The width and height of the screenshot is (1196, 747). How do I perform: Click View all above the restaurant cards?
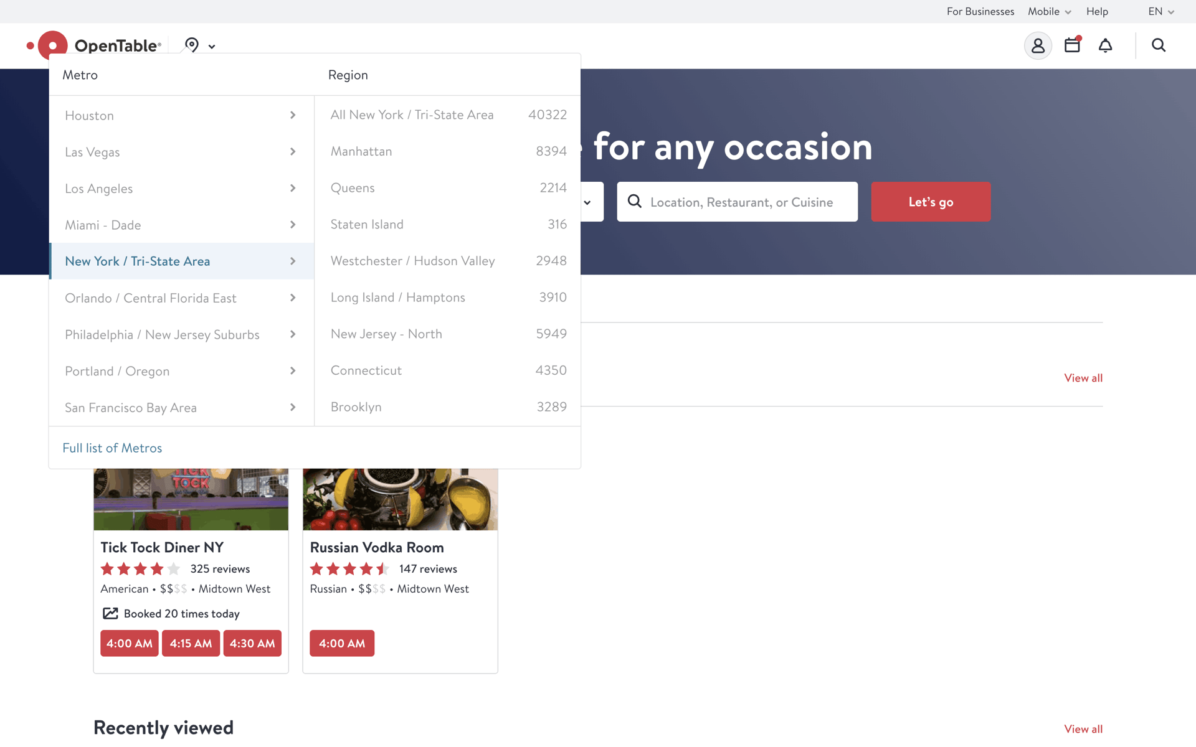pyautogui.click(x=1083, y=378)
